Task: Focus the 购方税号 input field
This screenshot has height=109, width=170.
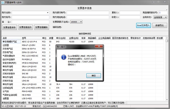Action: coord(31,17)
